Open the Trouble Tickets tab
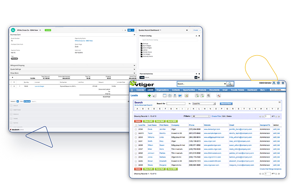Image resolution: width=293 pixels, height=195 pixels. click(x=237, y=90)
